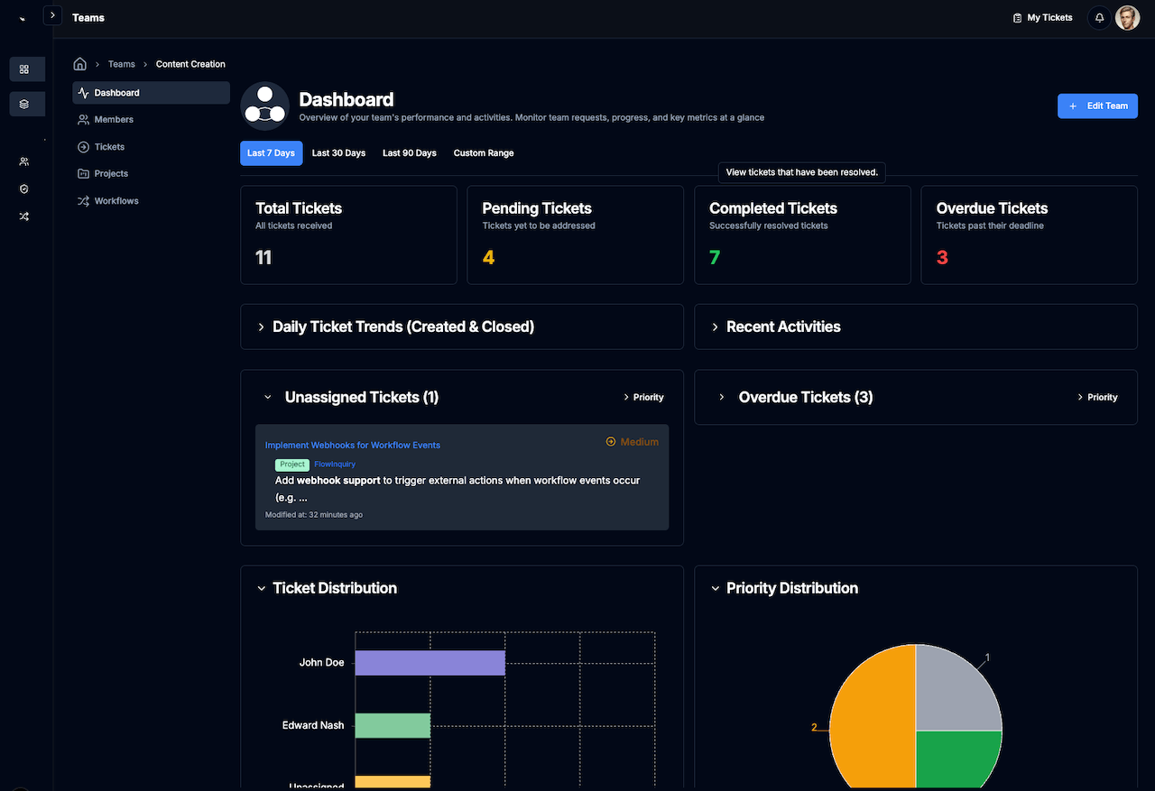Click the stacked layers icon in left rail
This screenshot has height=791, width=1155.
pos(24,105)
